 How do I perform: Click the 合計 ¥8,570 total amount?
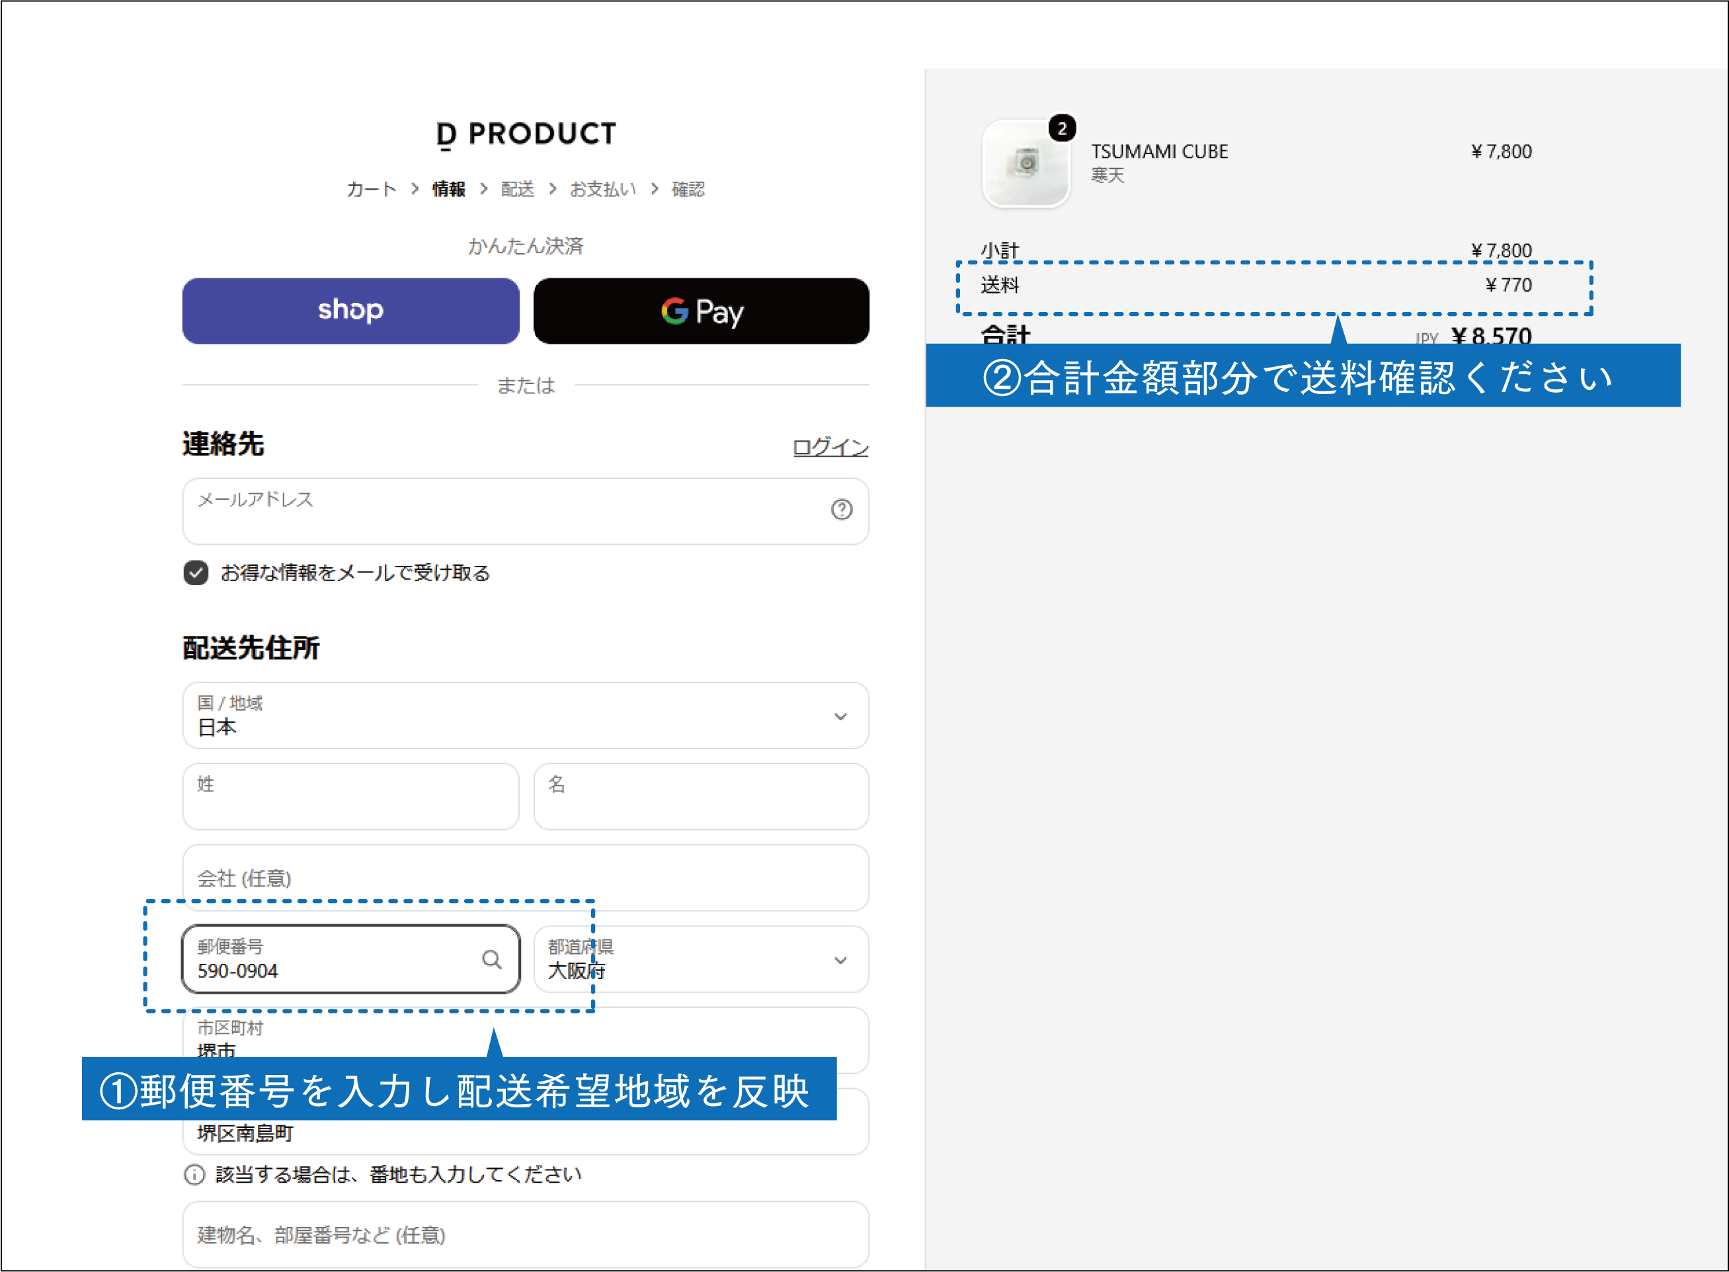(1491, 335)
